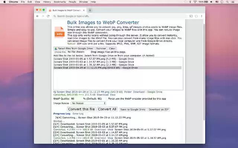Open the File menu
Image resolution: width=238 pixels, height=148 pixels.
tap(23, 2)
